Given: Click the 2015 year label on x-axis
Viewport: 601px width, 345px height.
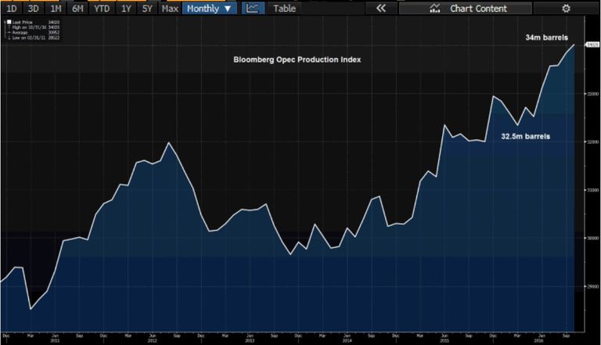Looking at the screenshot, I should coord(444,340).
